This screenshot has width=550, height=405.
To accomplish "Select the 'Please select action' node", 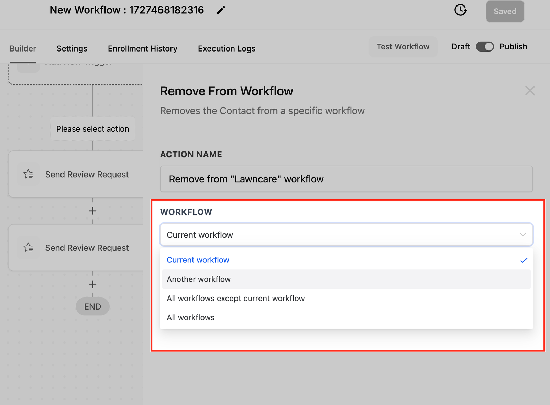I will (x=92, y=129).
